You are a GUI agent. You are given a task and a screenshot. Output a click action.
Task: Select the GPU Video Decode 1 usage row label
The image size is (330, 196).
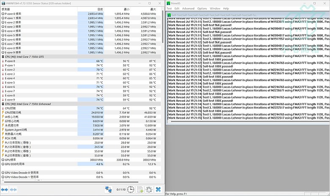pos(22,177)
